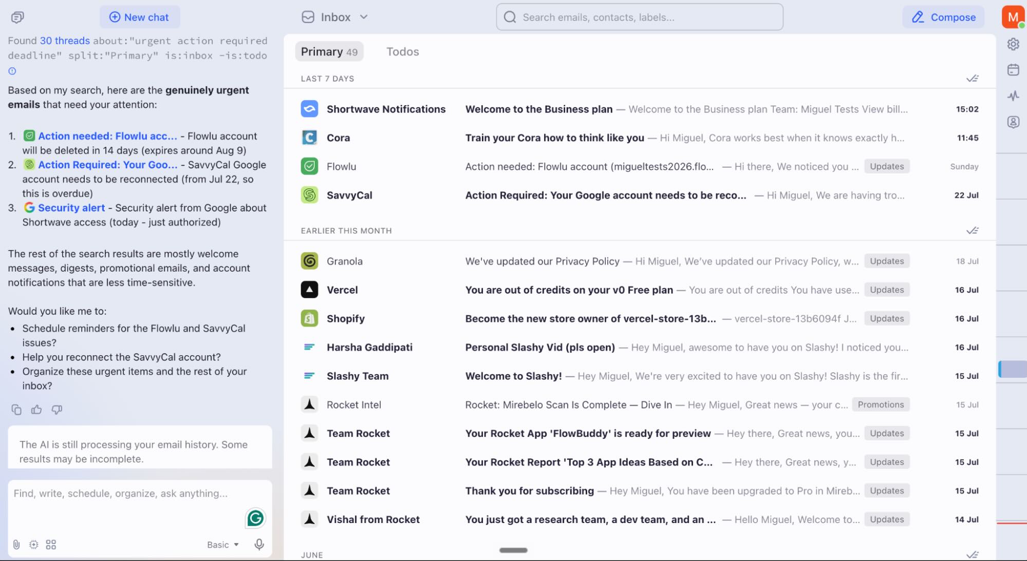The image size is (1027, 561).
Task: Open the grid apps icon in chat input
Action: point(51,545)
